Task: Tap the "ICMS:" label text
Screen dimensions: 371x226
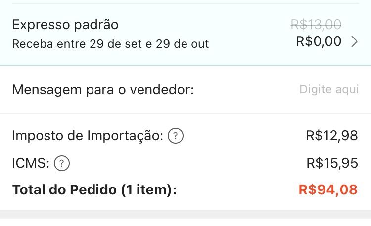Action: click(31, 163)
